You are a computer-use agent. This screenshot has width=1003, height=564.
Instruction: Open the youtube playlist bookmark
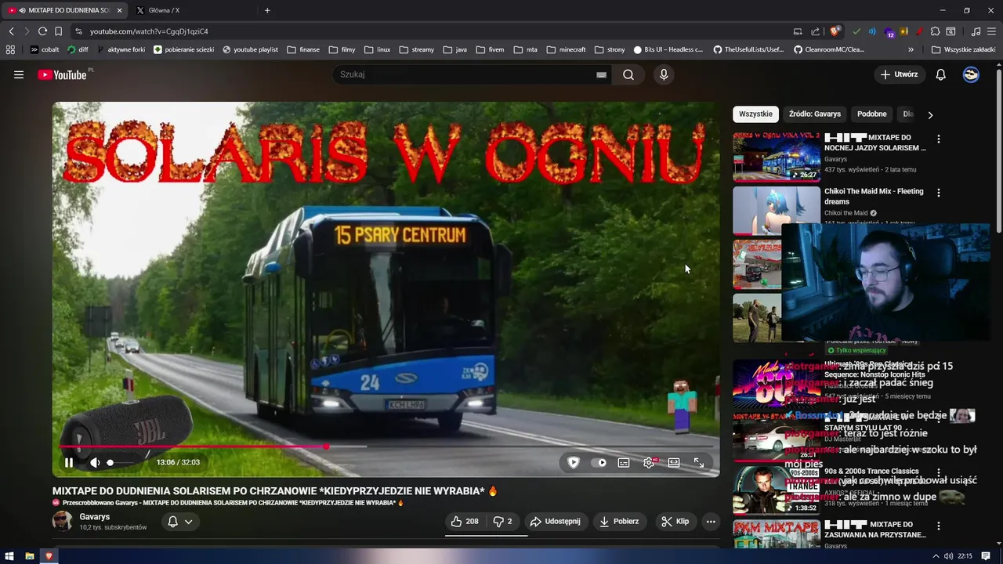[250, 49]
